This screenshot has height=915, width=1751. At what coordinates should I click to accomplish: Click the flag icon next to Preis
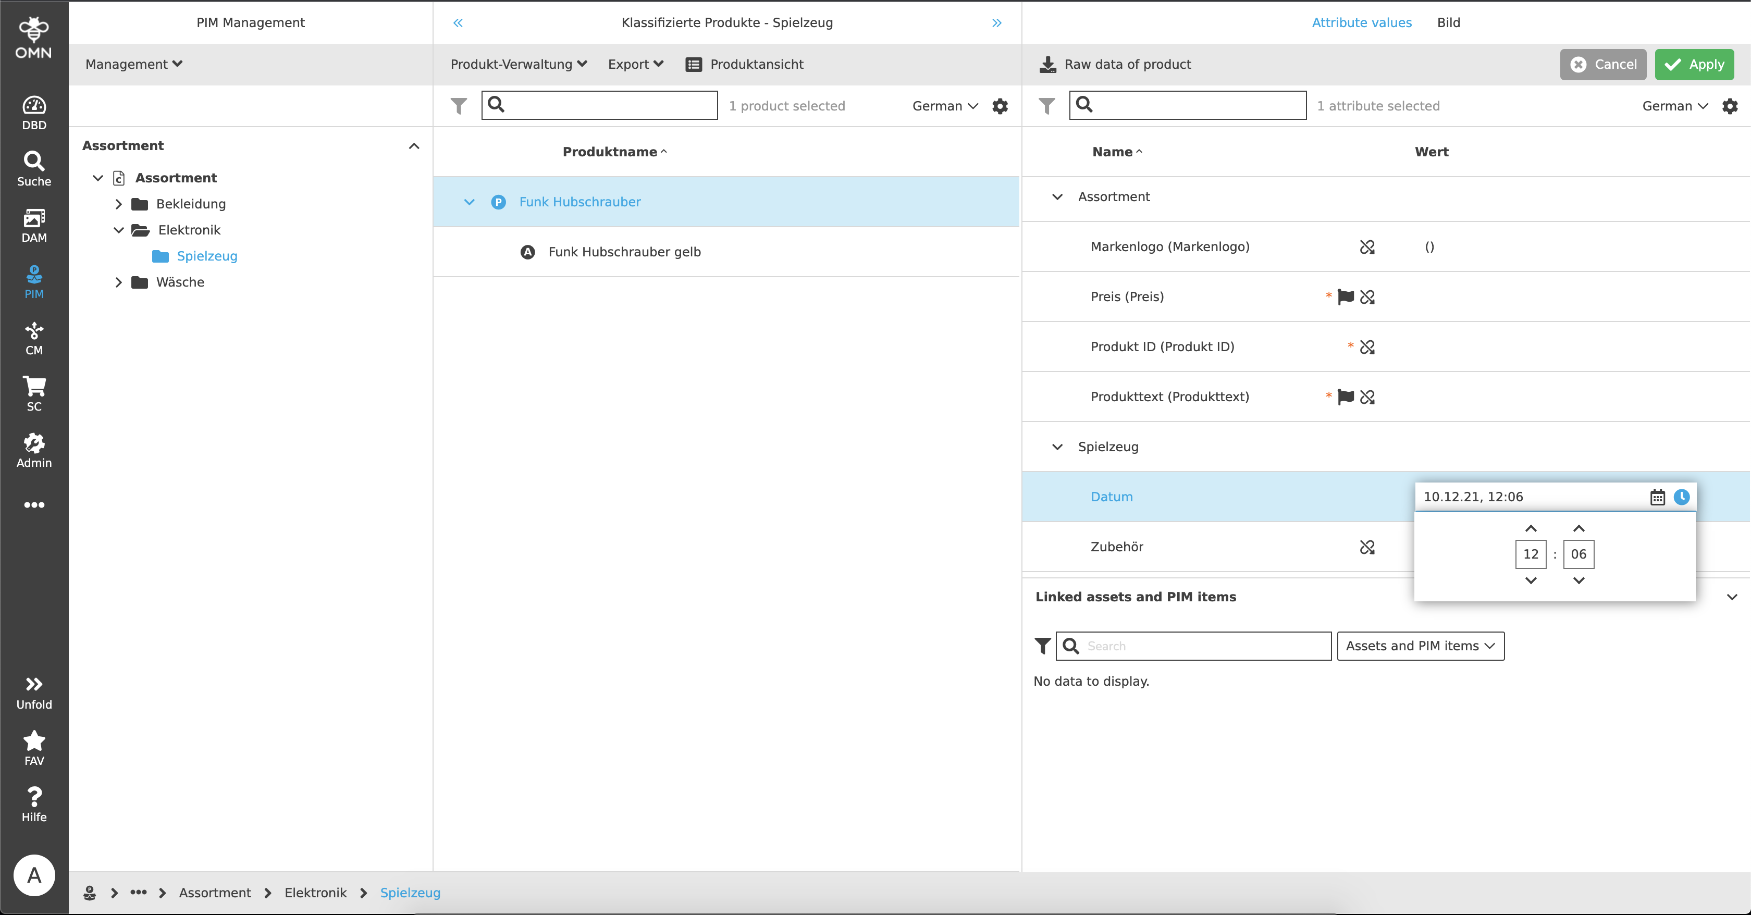pos(1346,297)
